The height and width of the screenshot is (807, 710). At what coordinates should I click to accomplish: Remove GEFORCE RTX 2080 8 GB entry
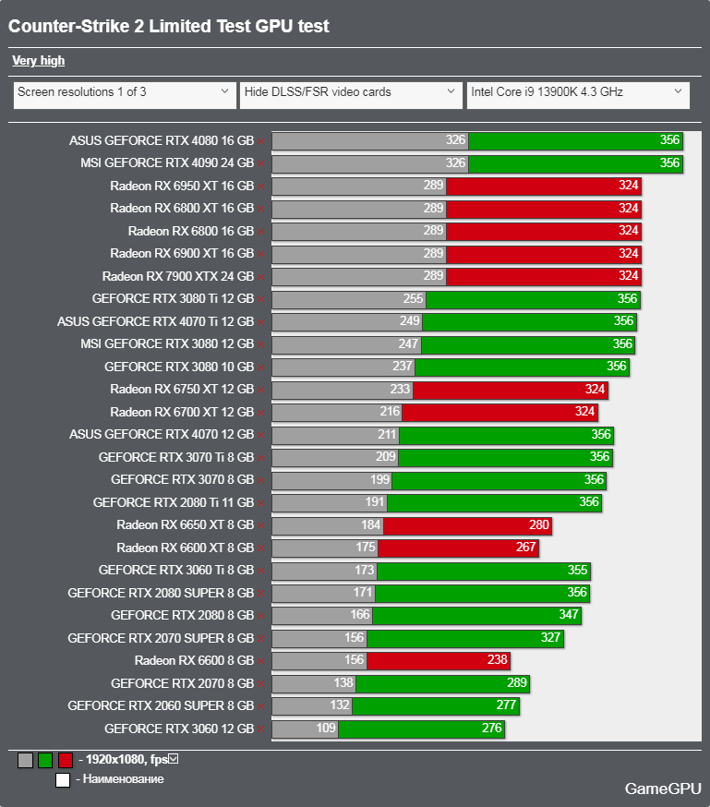point(261,616)
